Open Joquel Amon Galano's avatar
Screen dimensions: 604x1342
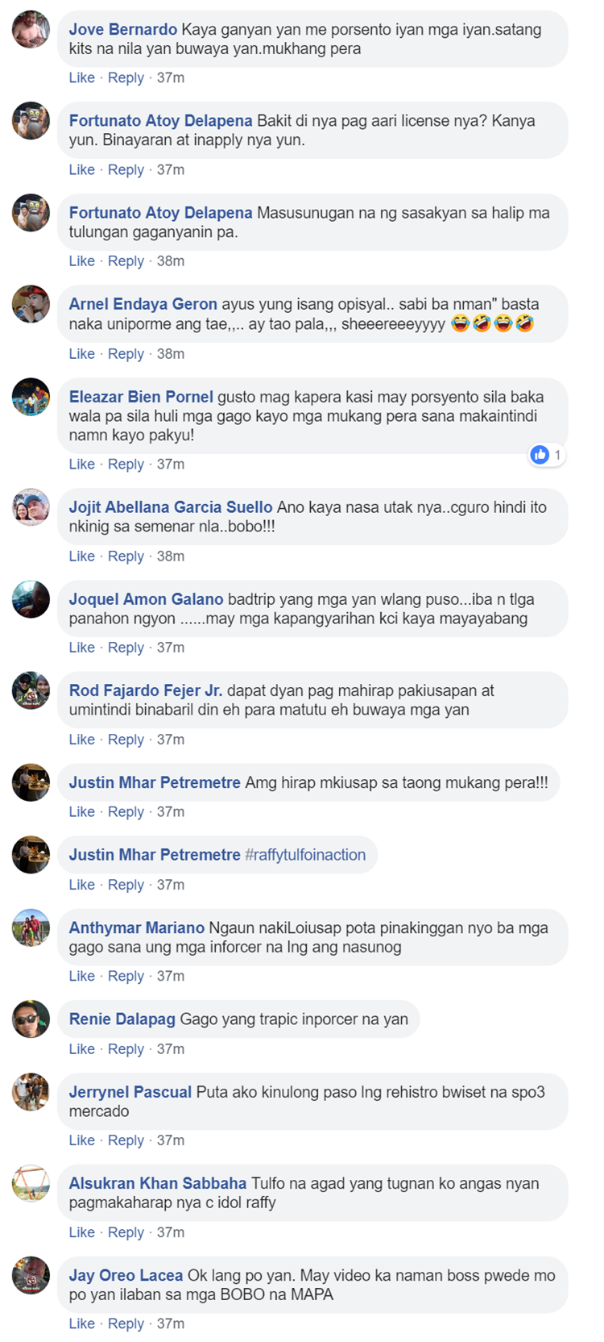31,599
